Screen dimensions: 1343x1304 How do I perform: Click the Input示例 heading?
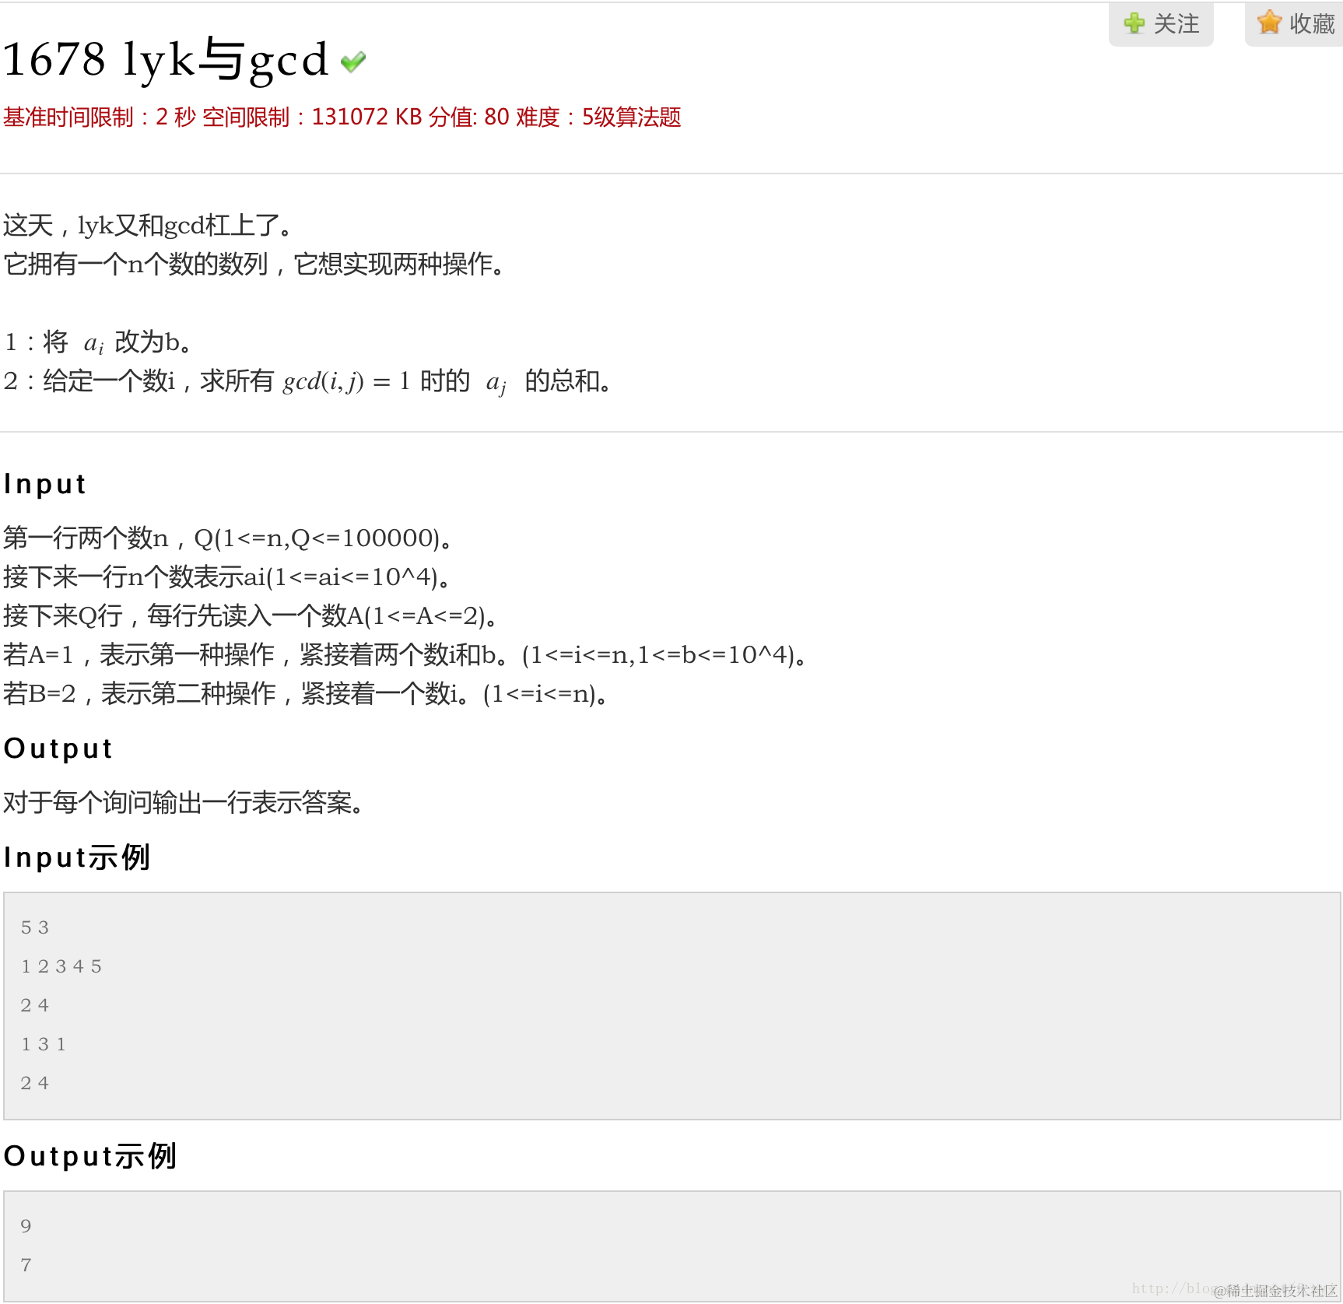click(77, 857)
